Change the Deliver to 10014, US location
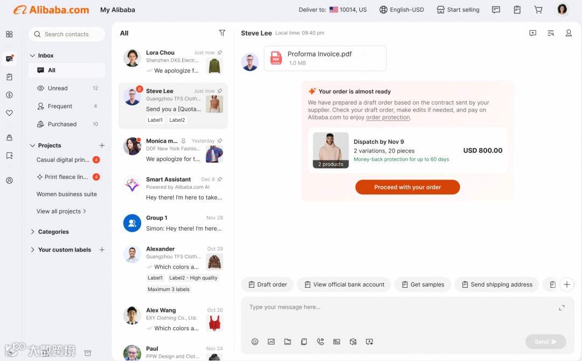Screen dimensions: 582x361 [x=332, y=10]
